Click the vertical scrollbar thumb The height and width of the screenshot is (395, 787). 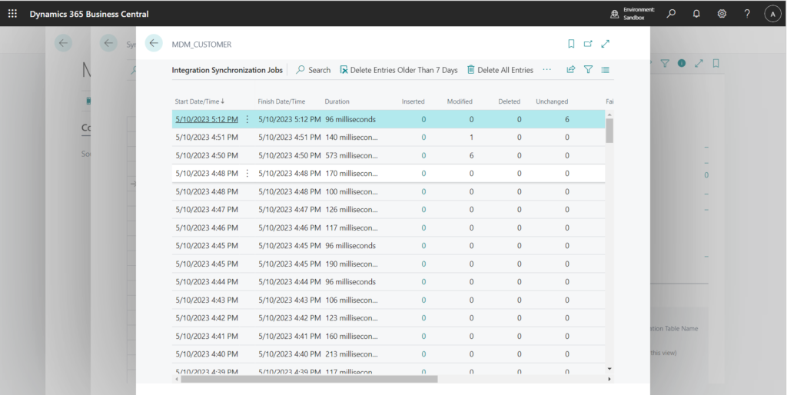coord(609,131)
